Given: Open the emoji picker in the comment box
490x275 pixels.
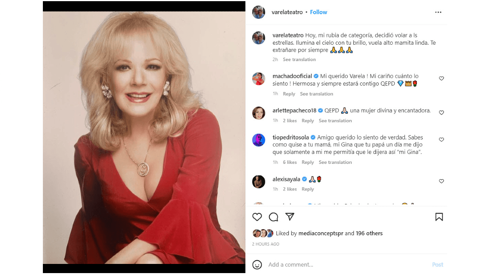Looking at the screenshot, I should point(257,264).
